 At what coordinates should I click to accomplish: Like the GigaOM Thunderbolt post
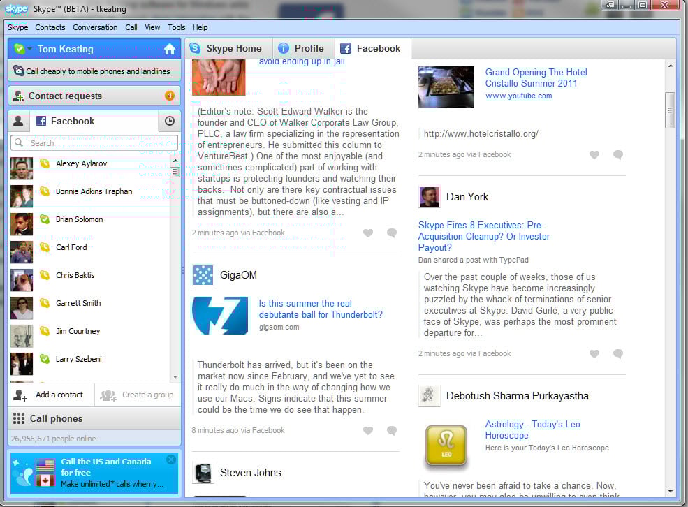point(368,431)
